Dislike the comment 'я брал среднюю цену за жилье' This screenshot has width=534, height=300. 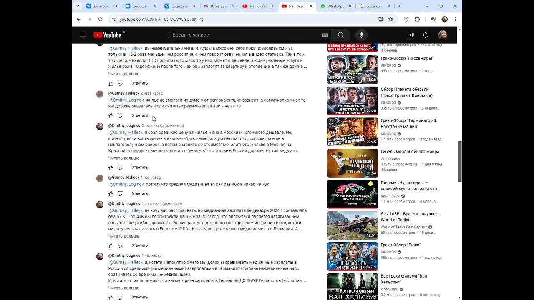tap(121, 167)
